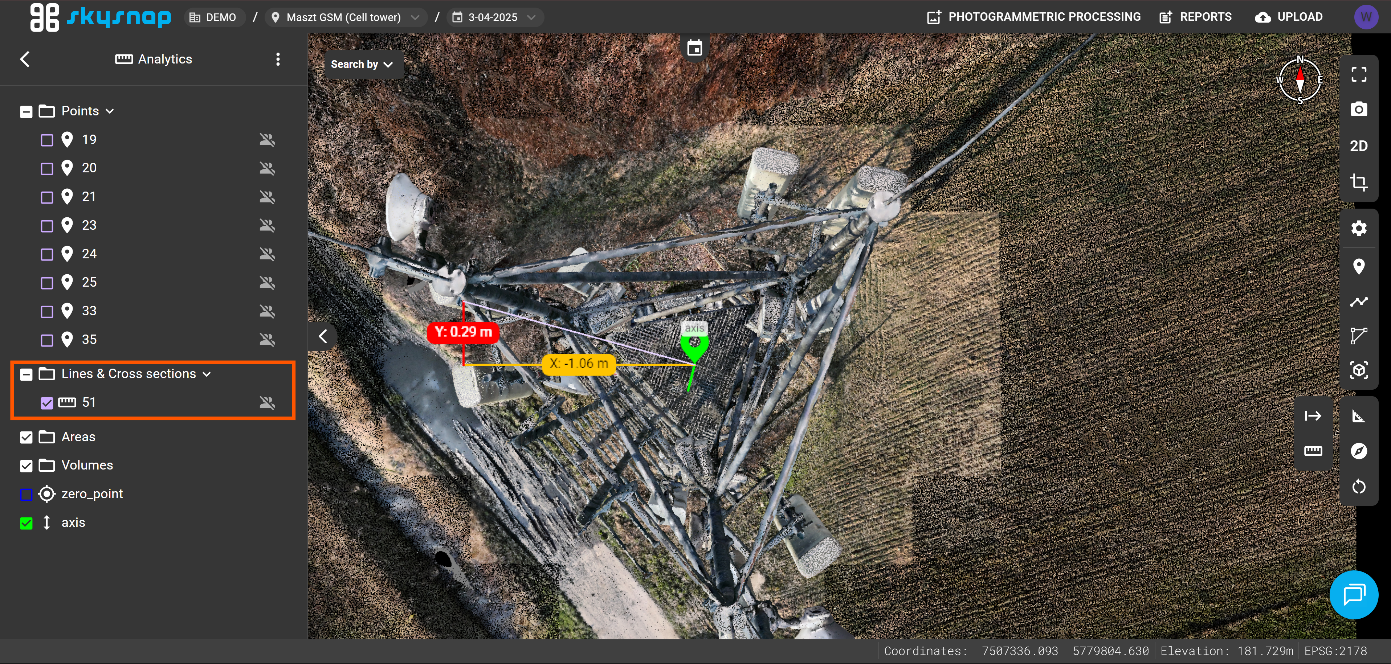Click the arrow distance tool
This screenshot has width=1391, height=664.
(x=1313, y=416)
